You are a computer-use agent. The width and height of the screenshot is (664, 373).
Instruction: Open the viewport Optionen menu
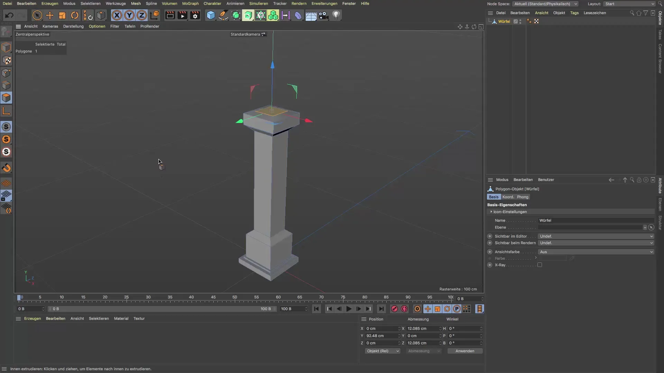pyautogui.click(x=97, y=26)
